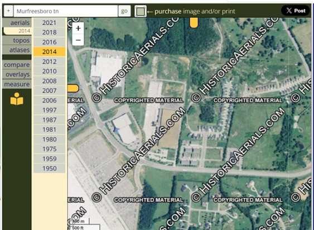Click the X Post share button
This screenshot has height=230, width=314.
coord(296,11)
